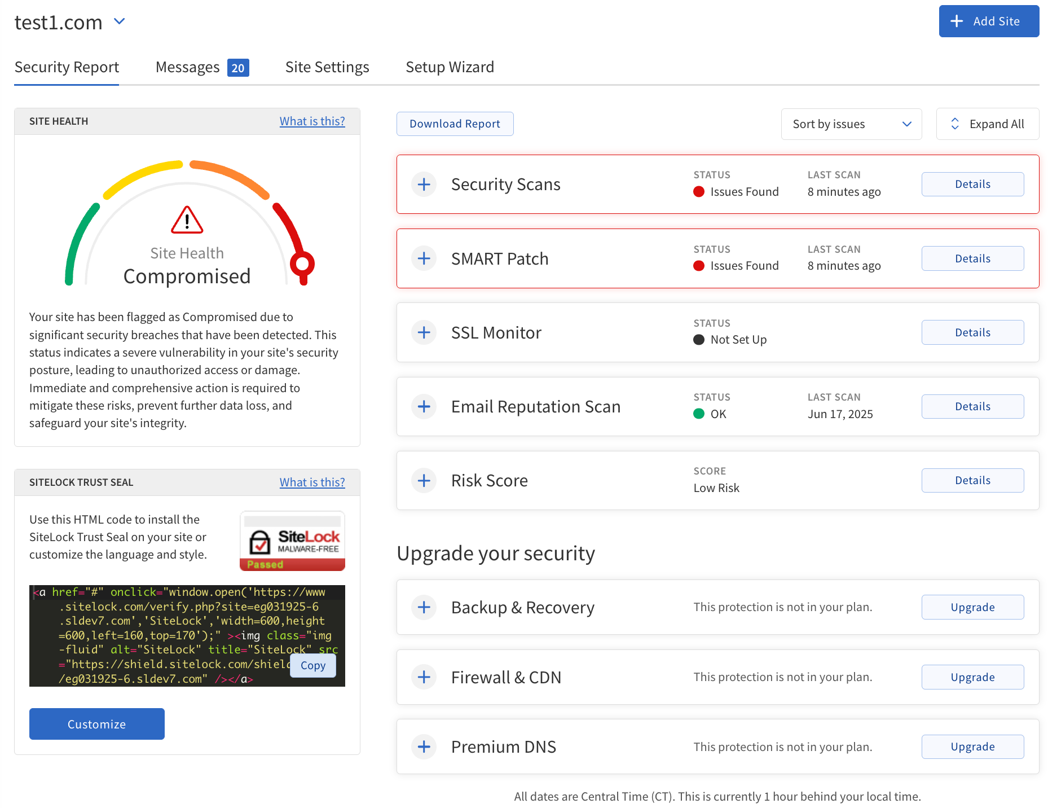
Task: Open the Sort by issues dropdown
Action: point(851,124)
